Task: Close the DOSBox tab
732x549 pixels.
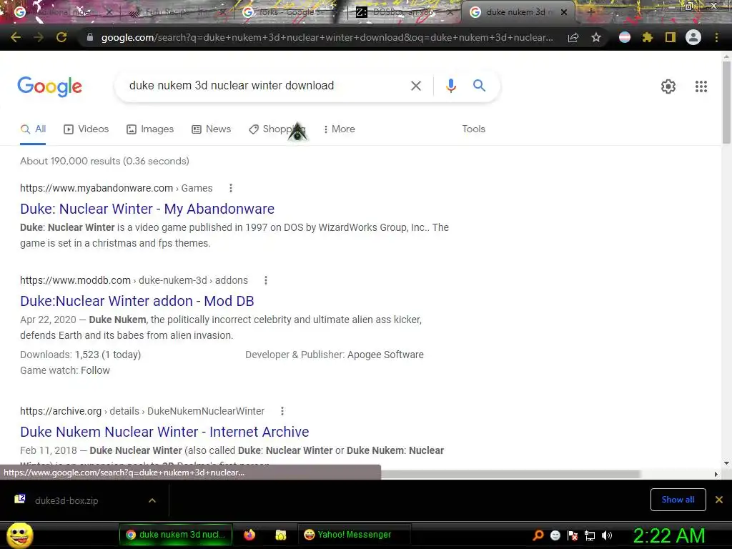Action: point(450,13)
